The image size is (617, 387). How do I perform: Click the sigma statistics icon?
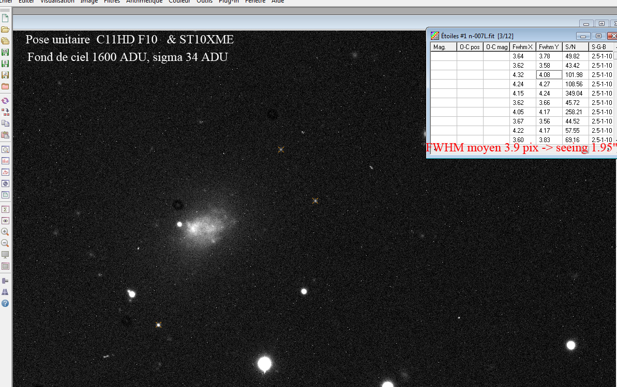[x=5, y=209]
